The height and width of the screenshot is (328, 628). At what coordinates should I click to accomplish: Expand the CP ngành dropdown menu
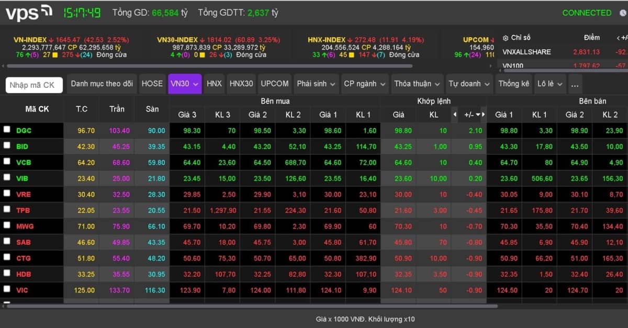(x=365, y=84)
